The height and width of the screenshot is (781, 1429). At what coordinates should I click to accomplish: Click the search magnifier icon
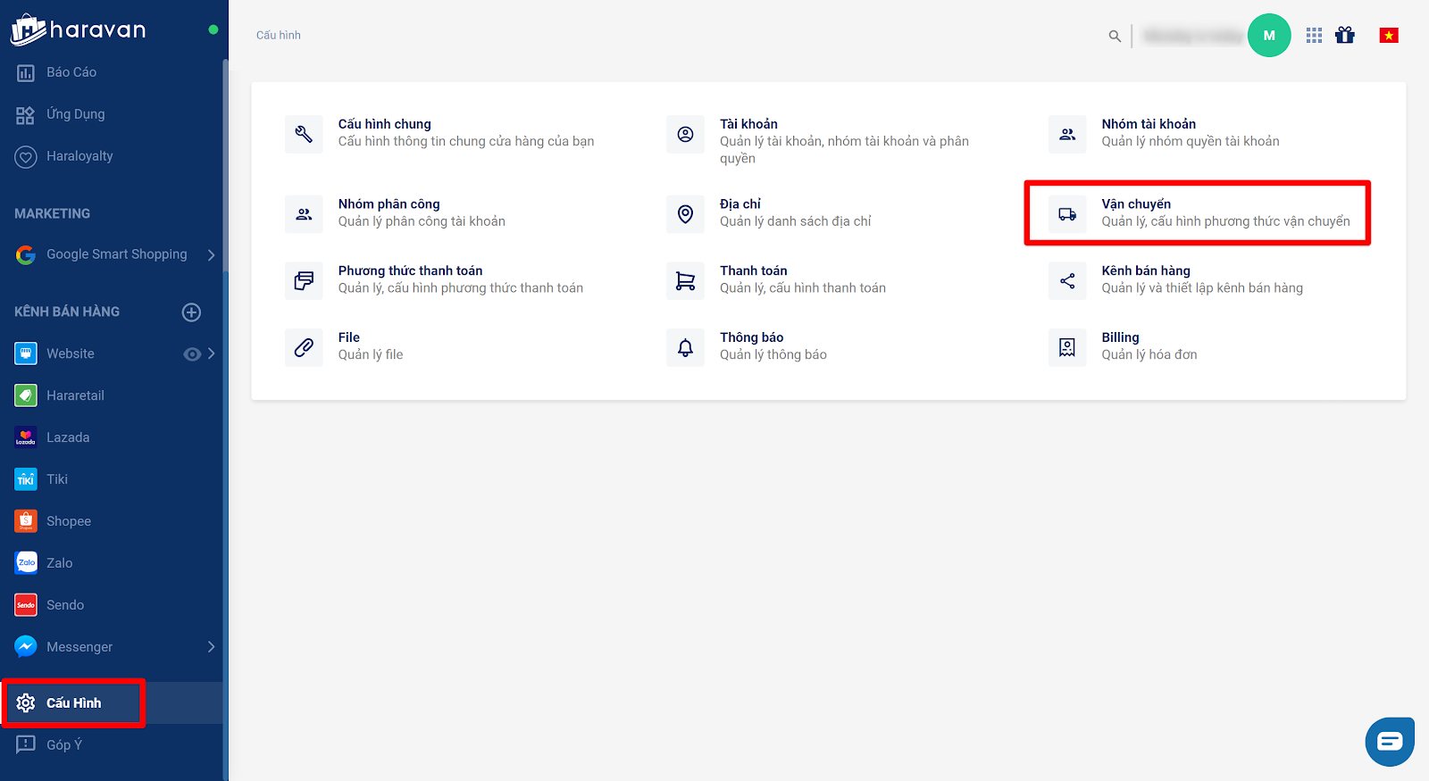click(1115, 37)
